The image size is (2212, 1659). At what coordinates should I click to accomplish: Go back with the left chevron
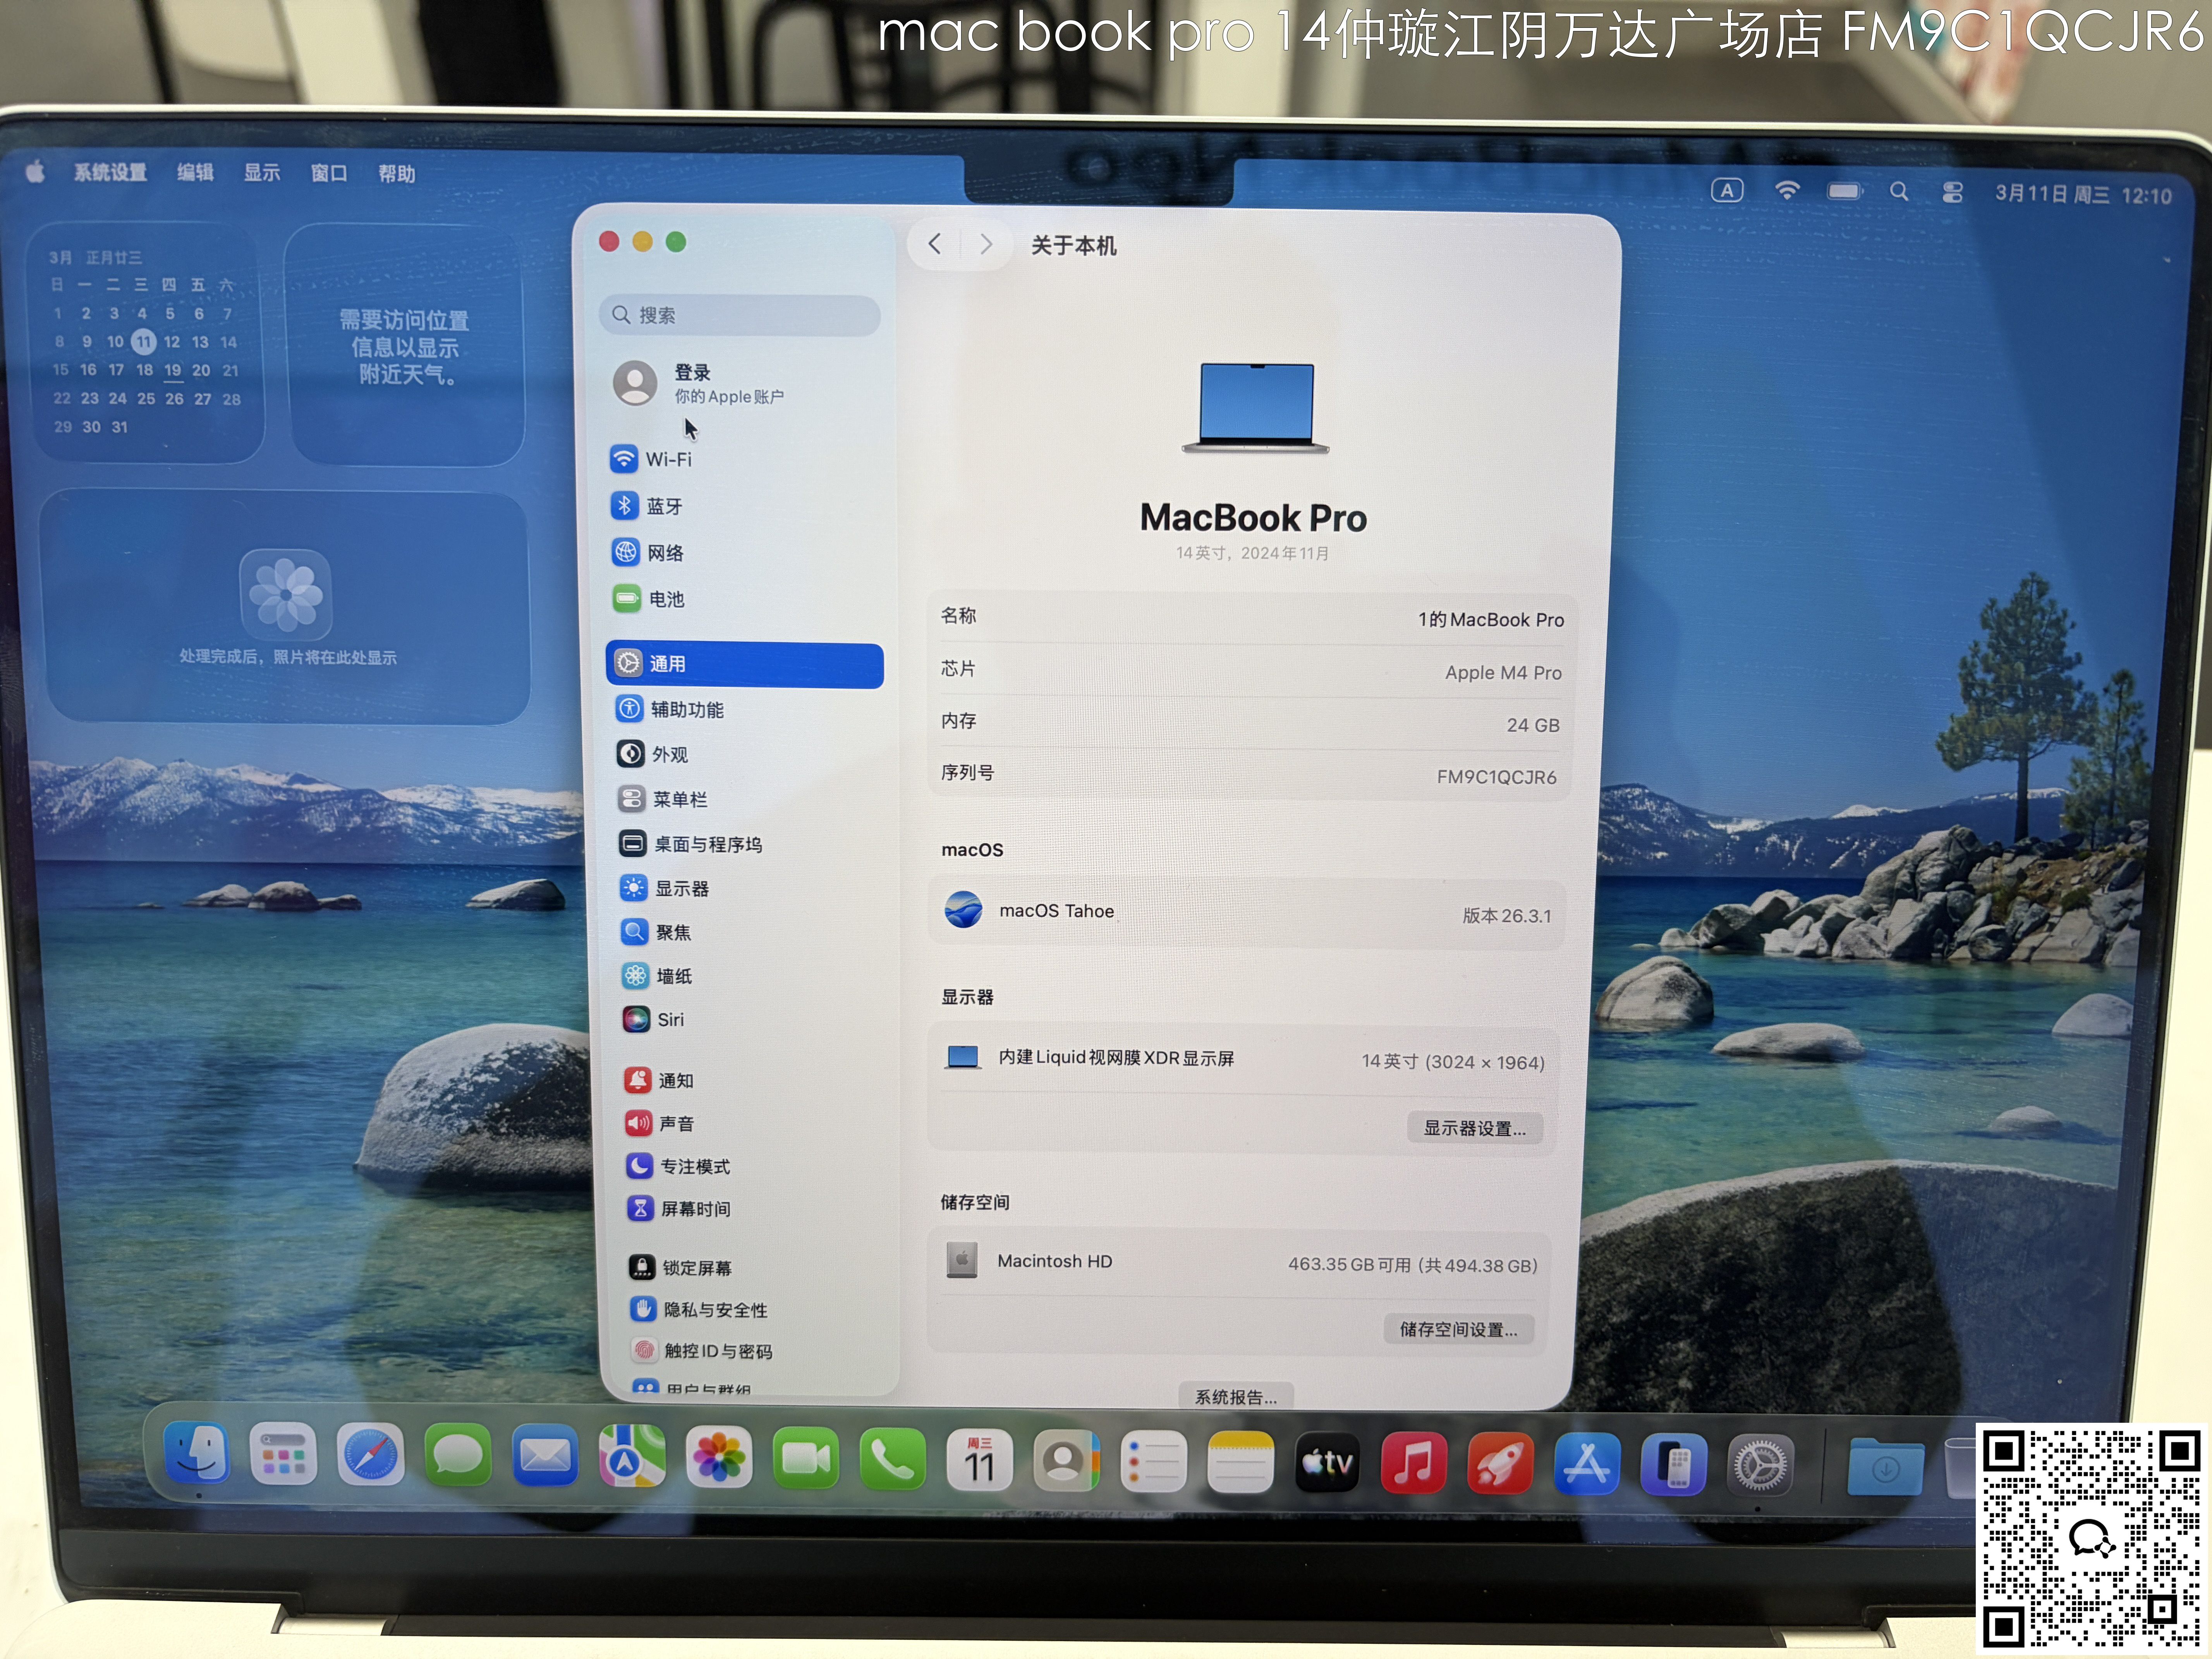(x=934, y=244)
